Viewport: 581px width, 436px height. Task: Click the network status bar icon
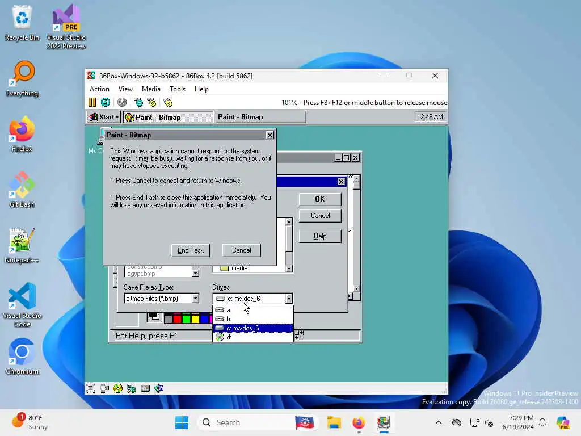coord(132,388)
